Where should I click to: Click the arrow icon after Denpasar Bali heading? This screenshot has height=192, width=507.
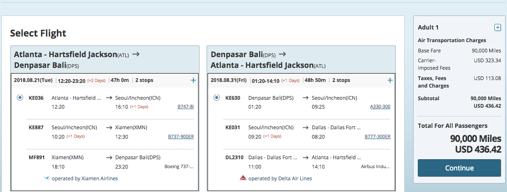tap(282, 54)
